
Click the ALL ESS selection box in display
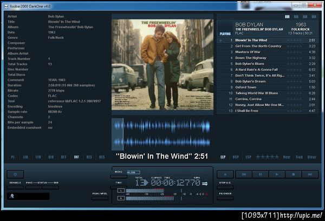click(133, 172)
